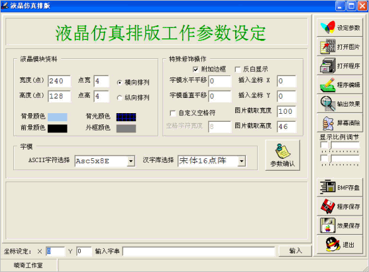Click the 图片截取宽度 field showing 100
Image resolution: width=369 pixels, height=272 pixels.
286,111
